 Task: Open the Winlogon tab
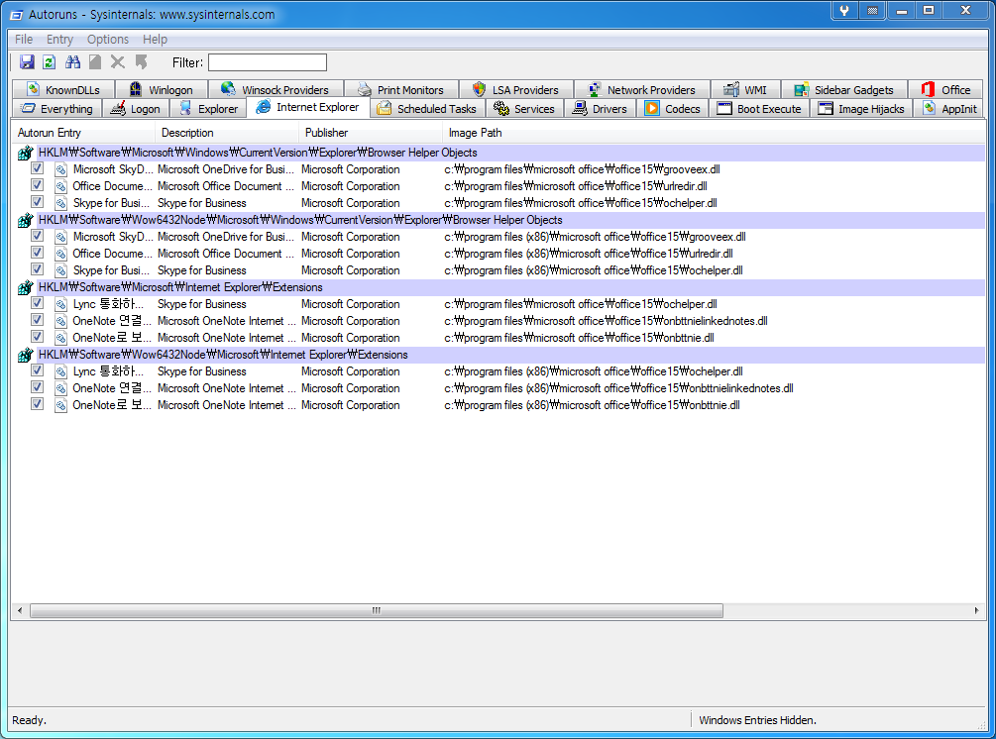coord(162,89)
